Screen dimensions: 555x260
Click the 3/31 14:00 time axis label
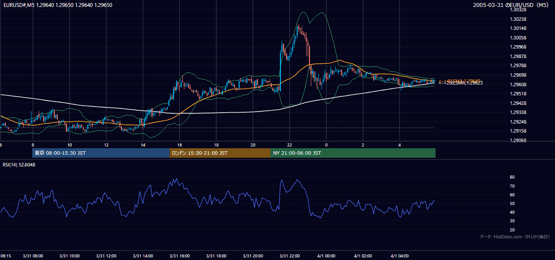[143, 256]
